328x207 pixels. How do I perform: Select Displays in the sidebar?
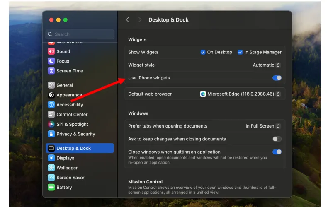(x=65, y=158)
